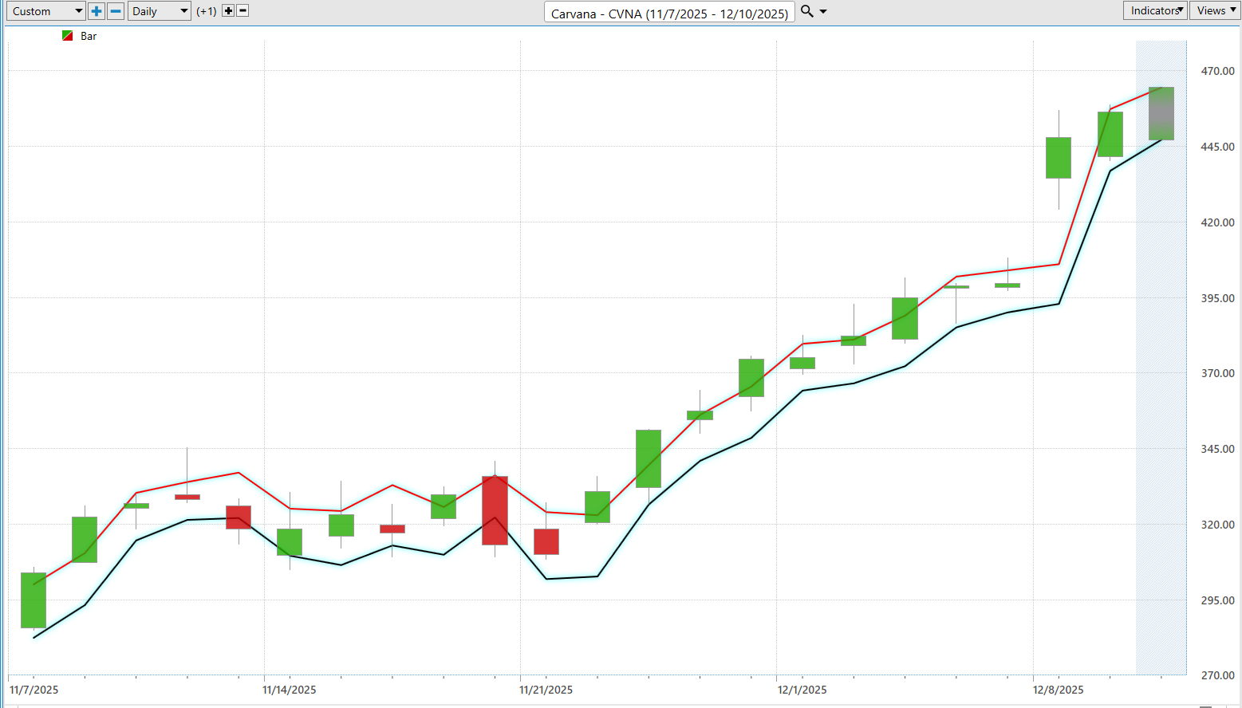Open the Daily interval dropdown
The width and height of the screenshot is (1242, 708).
click(160, 11)
